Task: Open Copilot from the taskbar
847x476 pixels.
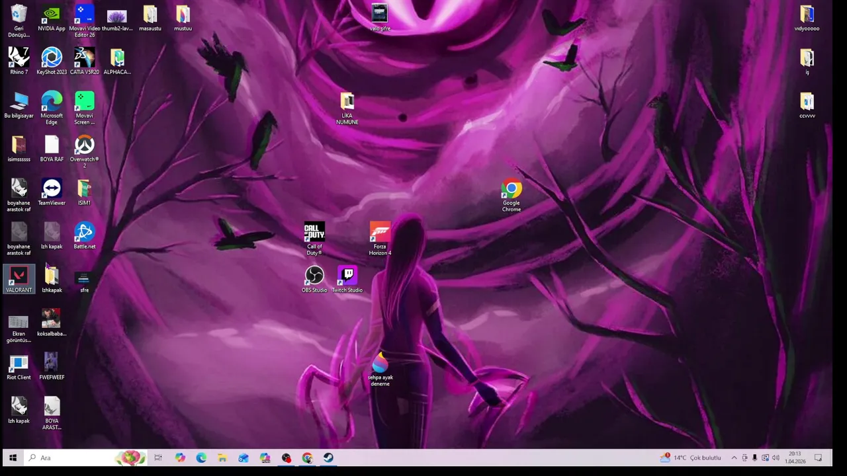Action: click(180, 457)
